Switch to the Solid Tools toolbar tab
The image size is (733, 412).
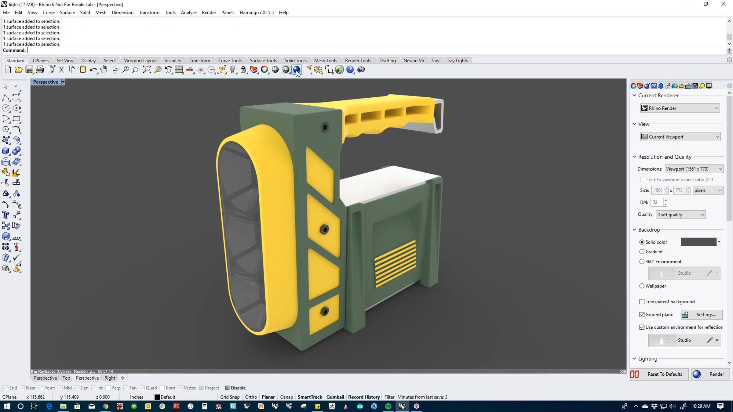click(x=295, y=60)
